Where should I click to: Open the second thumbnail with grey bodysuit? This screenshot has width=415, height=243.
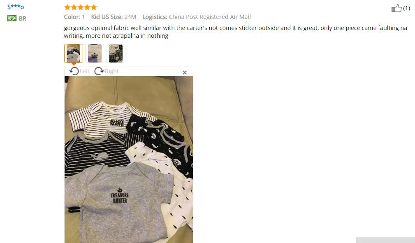point(95,53)
